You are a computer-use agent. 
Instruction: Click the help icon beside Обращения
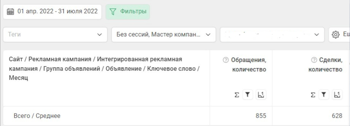click(225, 60)
